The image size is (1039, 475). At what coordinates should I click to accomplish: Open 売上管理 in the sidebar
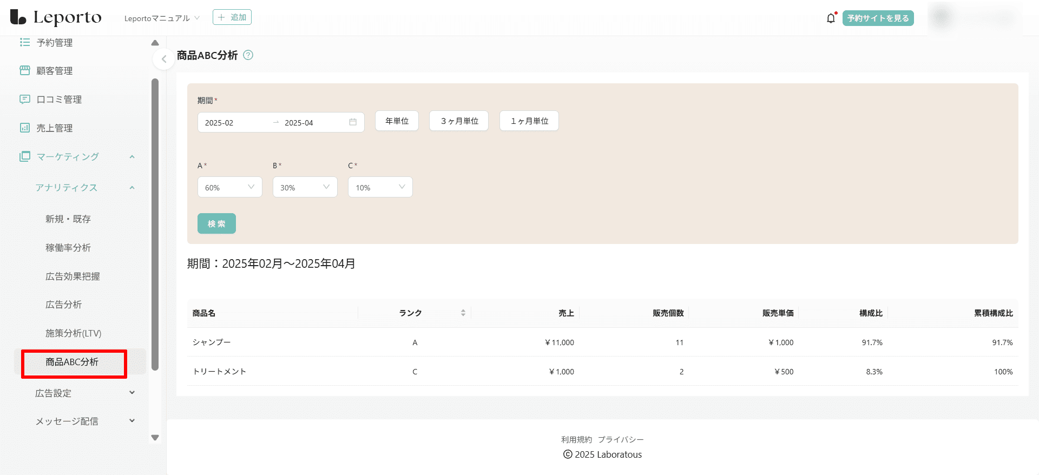click(54, 128)
